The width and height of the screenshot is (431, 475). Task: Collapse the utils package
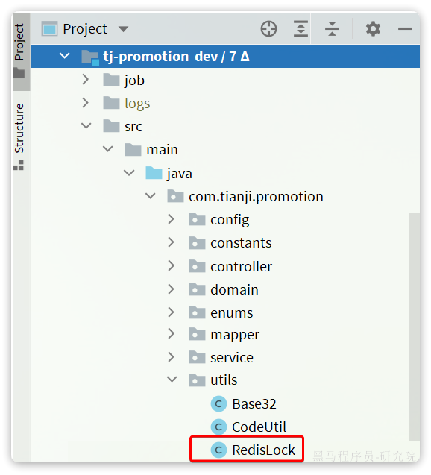[x=172, y=380]
